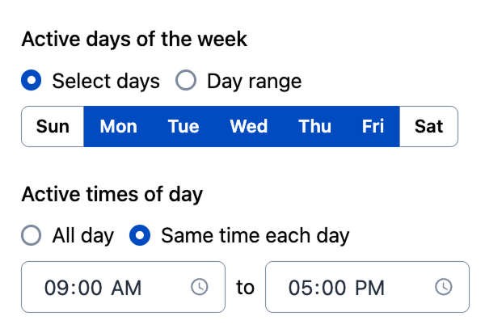Switch to the Day range radio option
The image size is (485, 333).
(186, 80)
